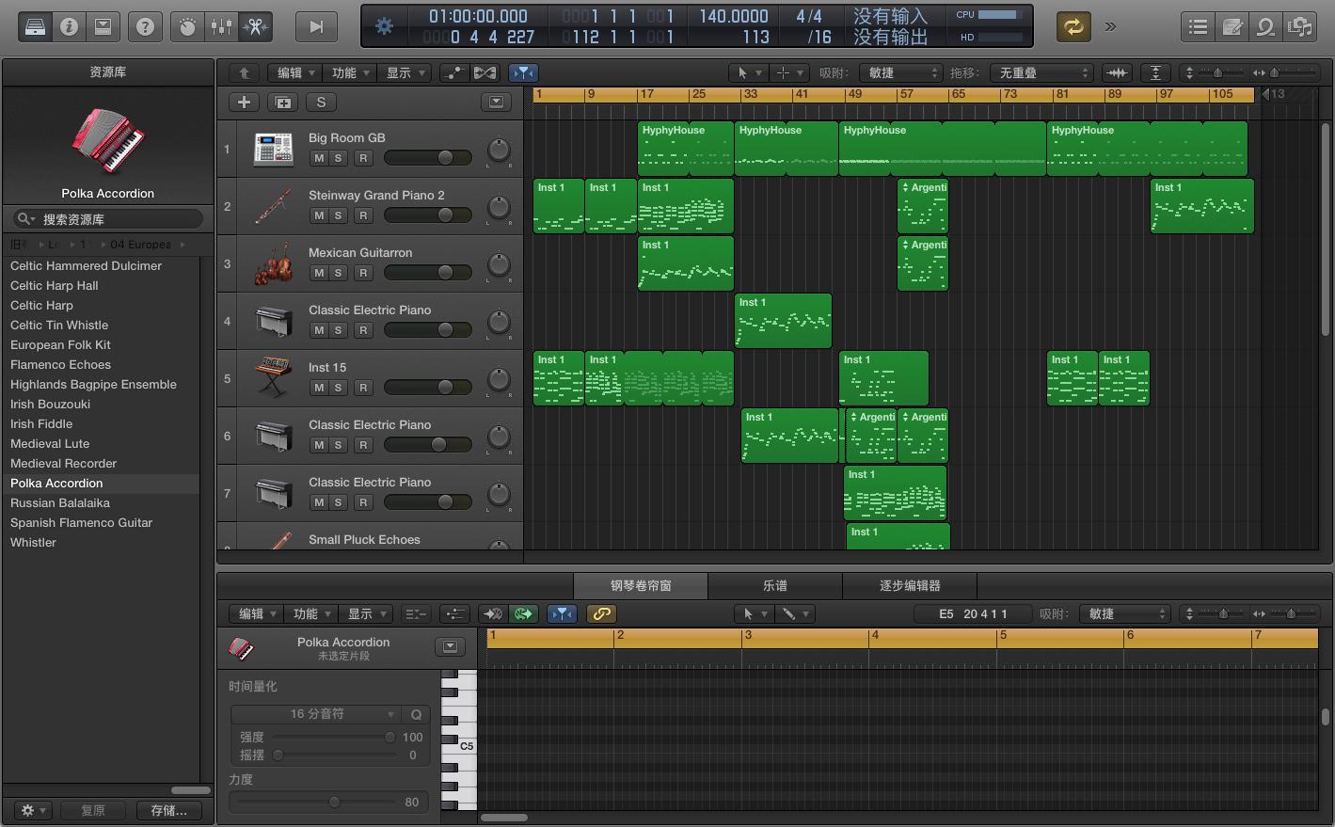Toggle piano roll MIDI out green button
1335x827 pixels.
point(523,613)
